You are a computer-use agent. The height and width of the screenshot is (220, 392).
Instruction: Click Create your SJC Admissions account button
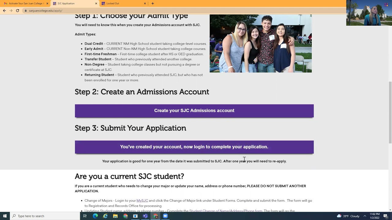click(194, 111)
